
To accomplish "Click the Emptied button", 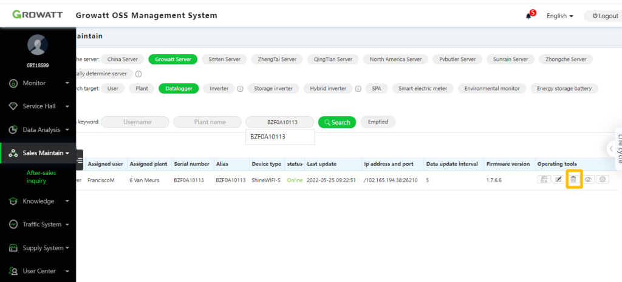I will pos(378,122).
